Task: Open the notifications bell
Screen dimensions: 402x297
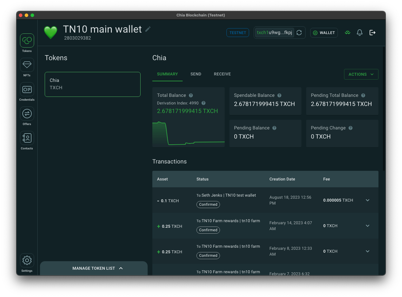Action: [359, 33]
